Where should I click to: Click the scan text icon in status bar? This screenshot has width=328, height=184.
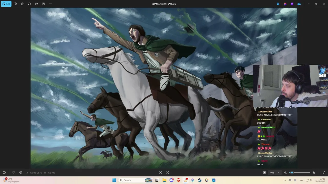168,172
